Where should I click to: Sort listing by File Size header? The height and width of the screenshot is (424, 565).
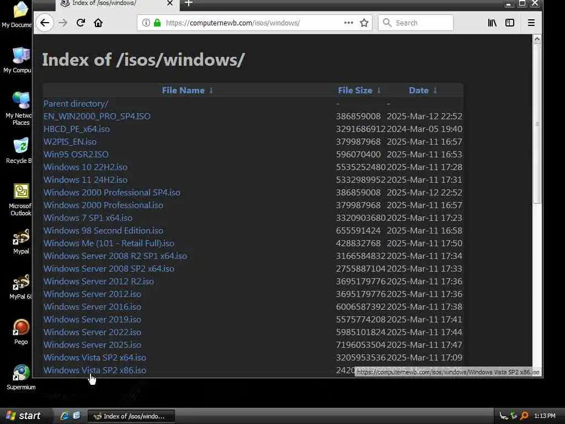355,90
